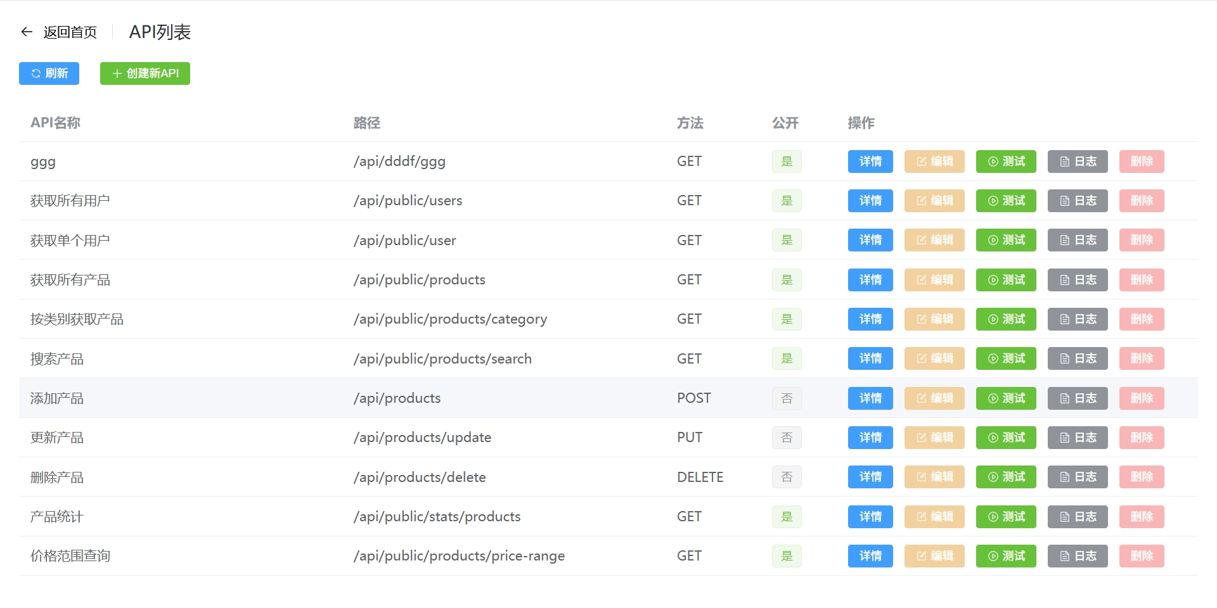Open 日志 for 按类别获取产品
This screenshot has width=1217, height=608.
coord(1078,319)
